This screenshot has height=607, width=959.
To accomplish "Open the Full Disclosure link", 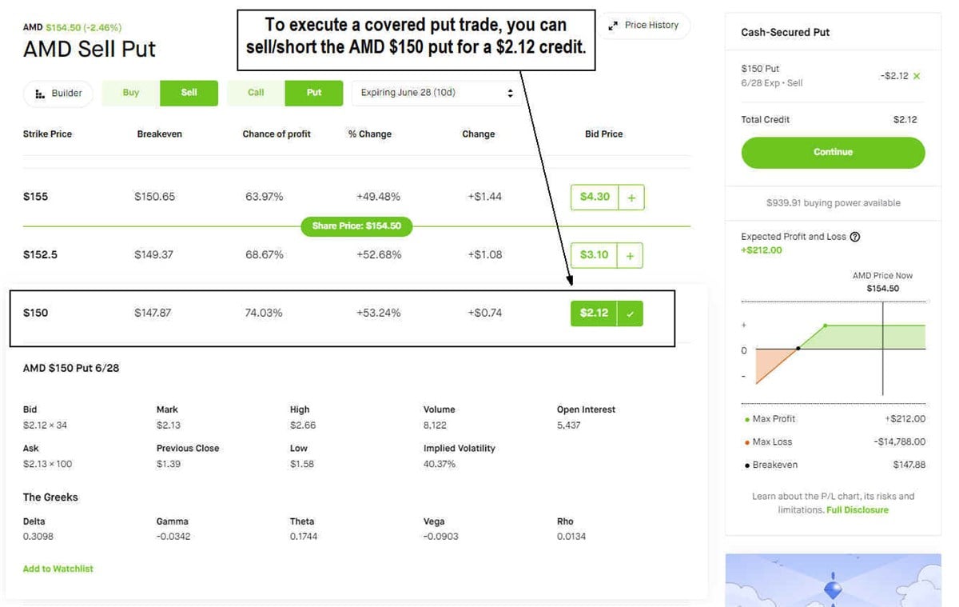I will pos(857,509).
